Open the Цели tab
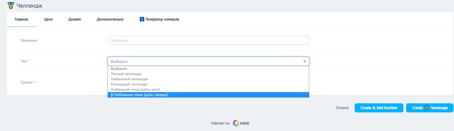The height and width of the screenshot is (131, 454). (48, 19)
